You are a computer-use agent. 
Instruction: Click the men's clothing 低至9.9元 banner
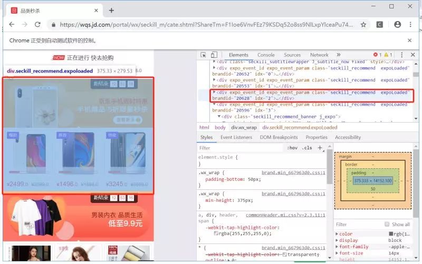click(x=78, y=217)
